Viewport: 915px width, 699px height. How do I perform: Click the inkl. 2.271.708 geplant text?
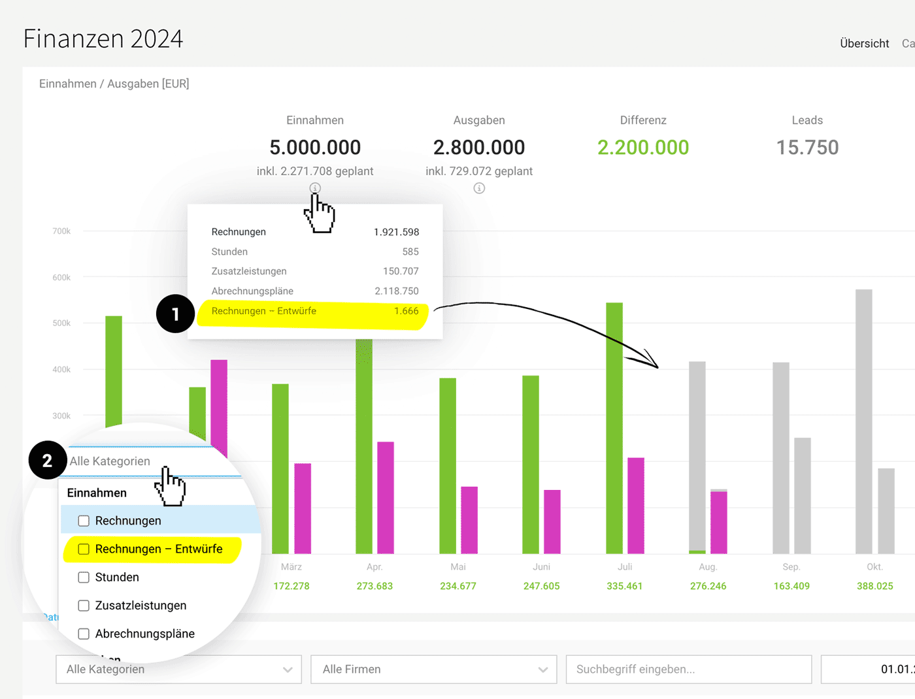(315, 171)
